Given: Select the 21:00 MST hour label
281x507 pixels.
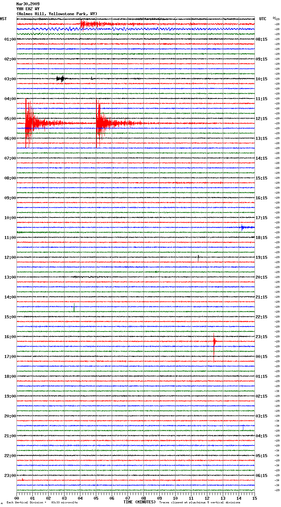Looking at the screenshot, I should tap(10, 436).
